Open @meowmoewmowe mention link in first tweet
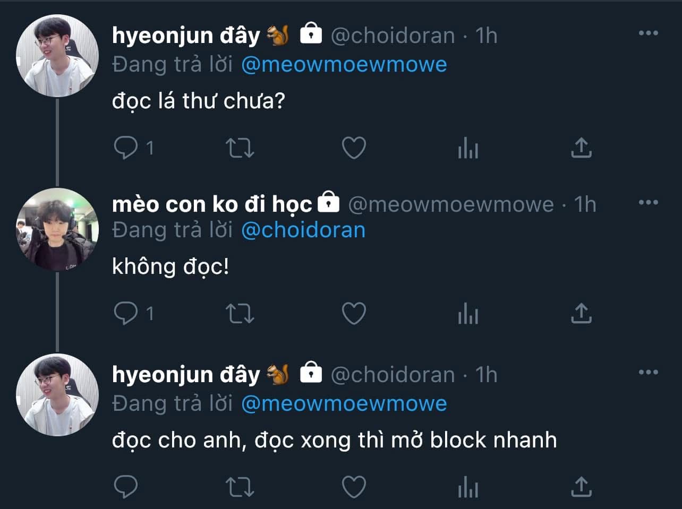Image resolution: width=682 pixels, height=509 pixels. click(344, 65)
